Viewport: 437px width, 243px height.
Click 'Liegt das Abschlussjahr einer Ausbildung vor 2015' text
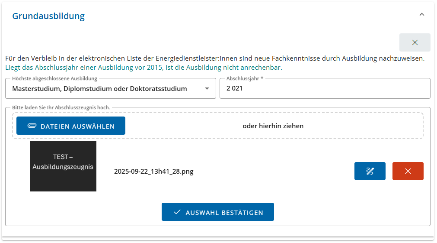pos(84,68)
